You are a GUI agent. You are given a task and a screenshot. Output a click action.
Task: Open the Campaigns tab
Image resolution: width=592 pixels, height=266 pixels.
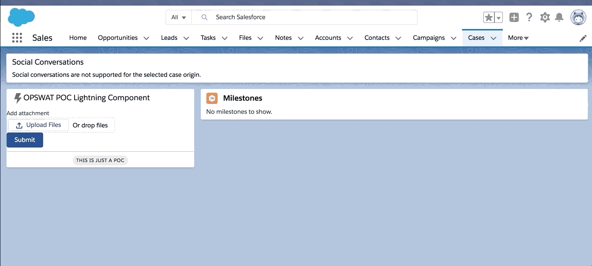[429, 38]
